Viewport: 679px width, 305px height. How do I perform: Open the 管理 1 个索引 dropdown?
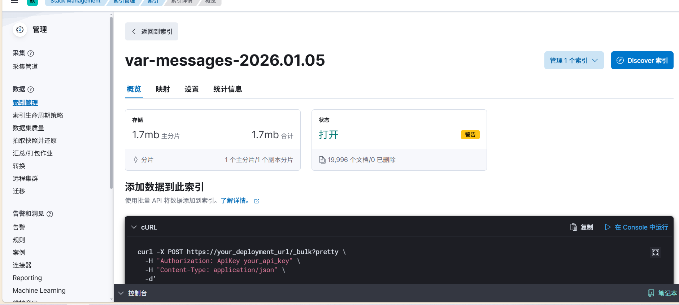point(574,60)
